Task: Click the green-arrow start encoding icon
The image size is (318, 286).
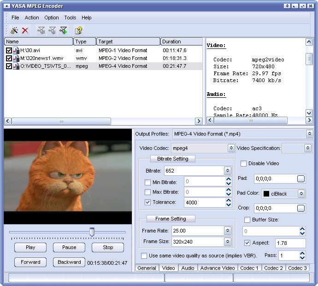Action: (64, 30)
